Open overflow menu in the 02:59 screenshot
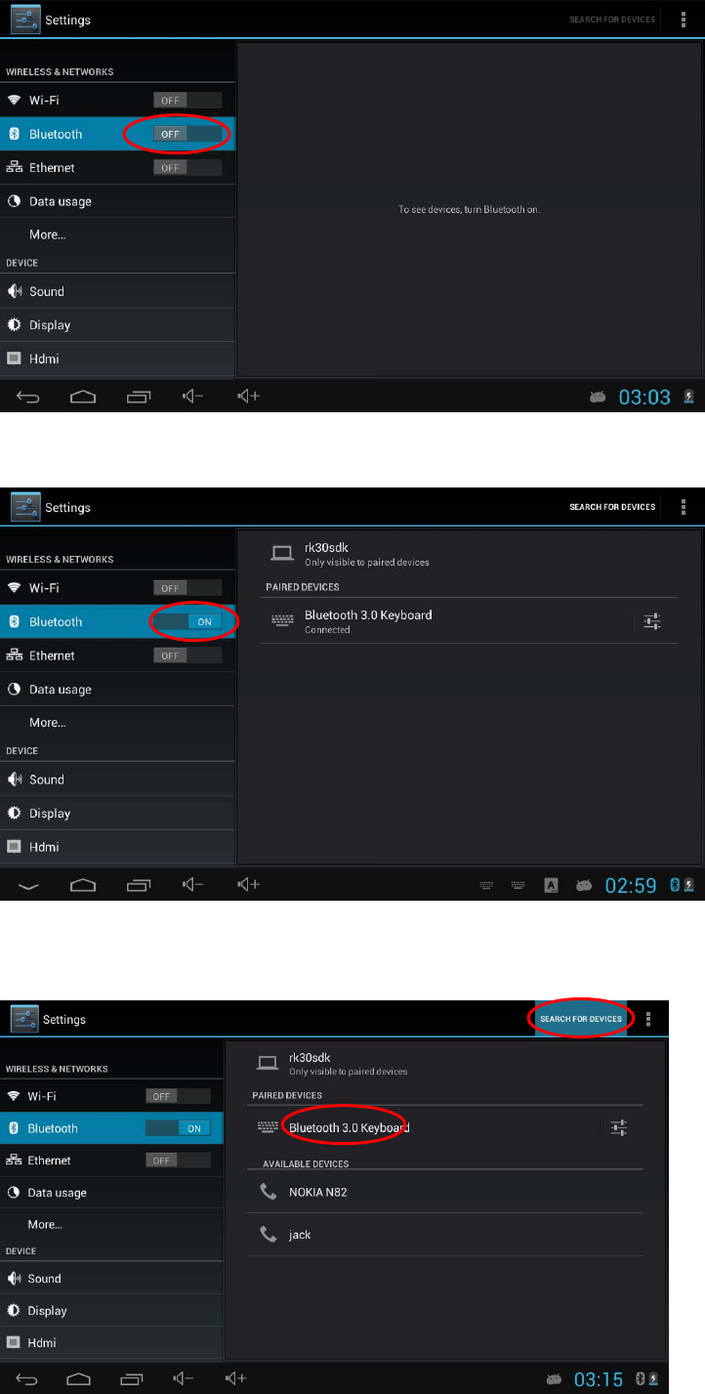Image resolution: width=705 pixels, height=1394 pixels. [684, 507]
